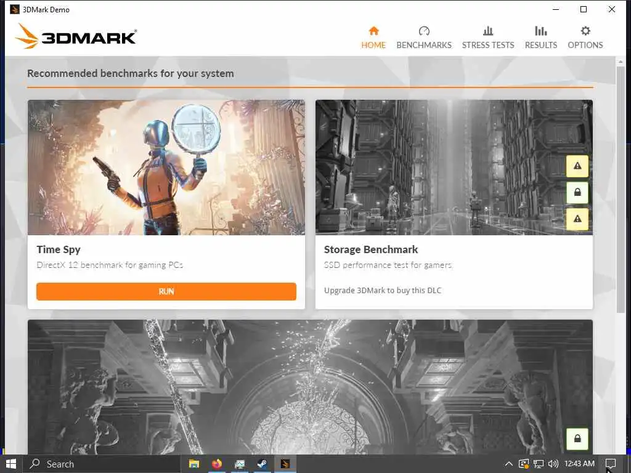Viewport: 631px width, 473px height.
Task: Open the Windows Start menu
Action: pyautogui.click(x=11, y=464)
